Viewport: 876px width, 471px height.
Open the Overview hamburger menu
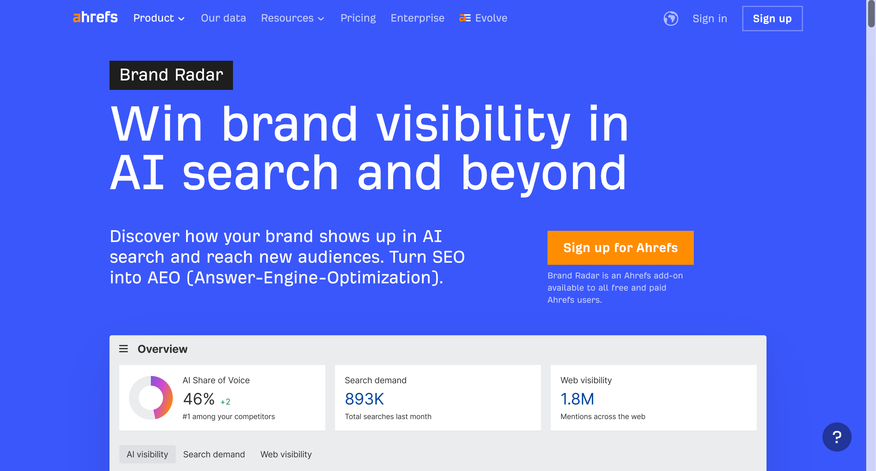pos(123,349)
